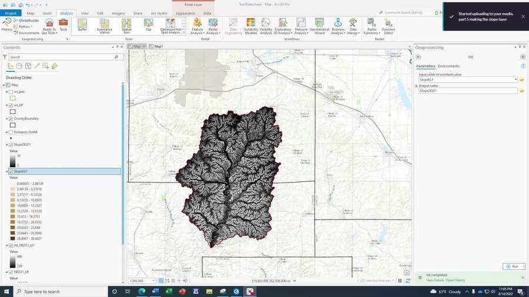Switch to the Environments tab
The height and width of the screenshot is (297, 529).
pos(448,66)
